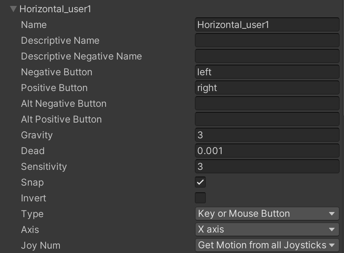Select the Positive Button field showing right
Image resolution: width=344 pixels, height=253 pixels.
click(x=267, y=87)
